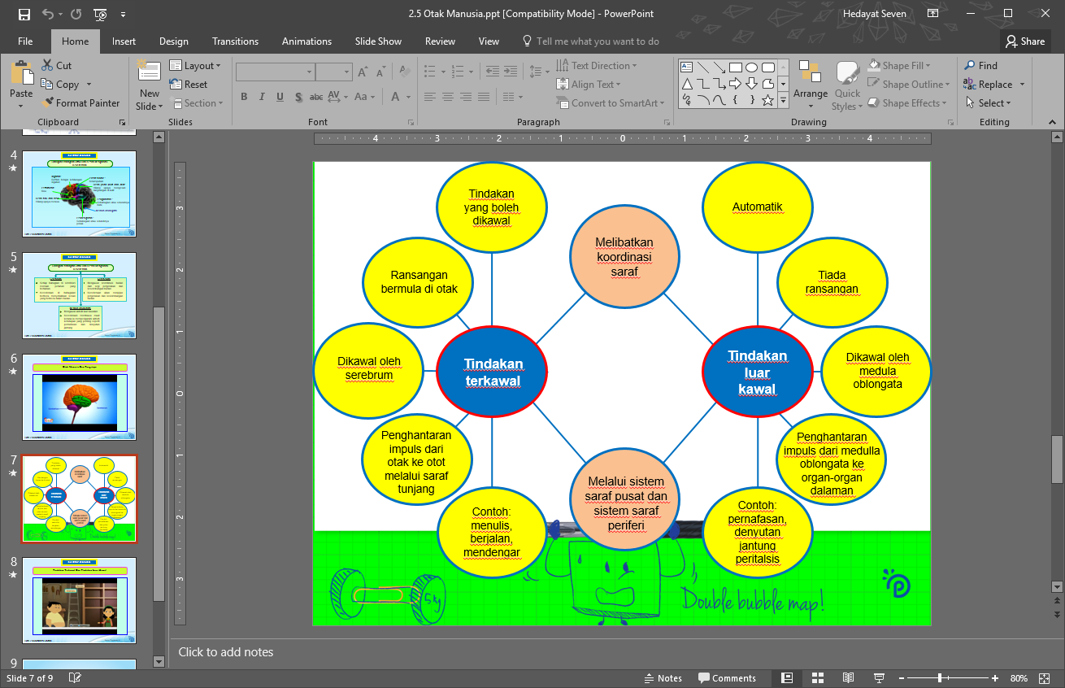Click the Format Painter tool
Image resolution: width=1065 pixels, height=688 pixels.
coord(80,103)
